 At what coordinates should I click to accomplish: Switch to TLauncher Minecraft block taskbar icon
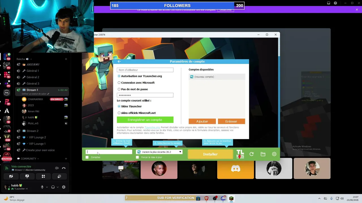[x=231, y=198]
